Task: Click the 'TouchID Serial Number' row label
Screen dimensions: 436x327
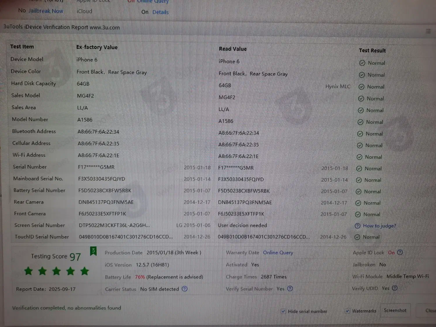Action: pyautogui.click(x=42, y=237)
